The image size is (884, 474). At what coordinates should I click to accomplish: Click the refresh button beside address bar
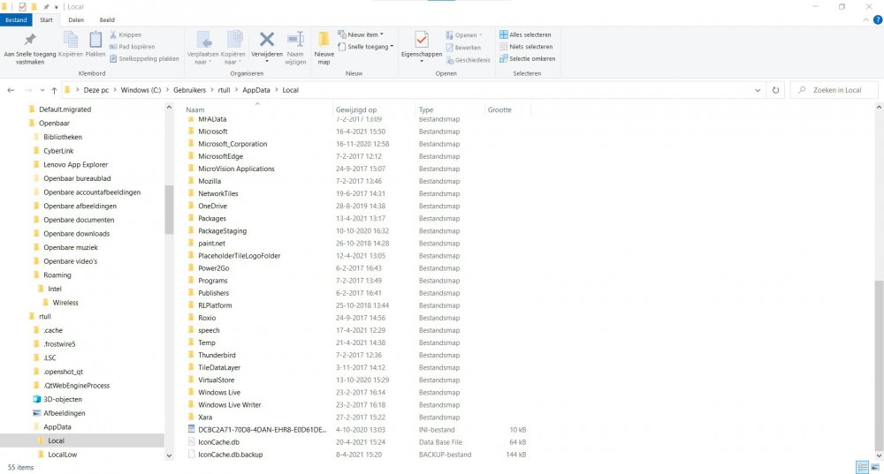[775, 90]
